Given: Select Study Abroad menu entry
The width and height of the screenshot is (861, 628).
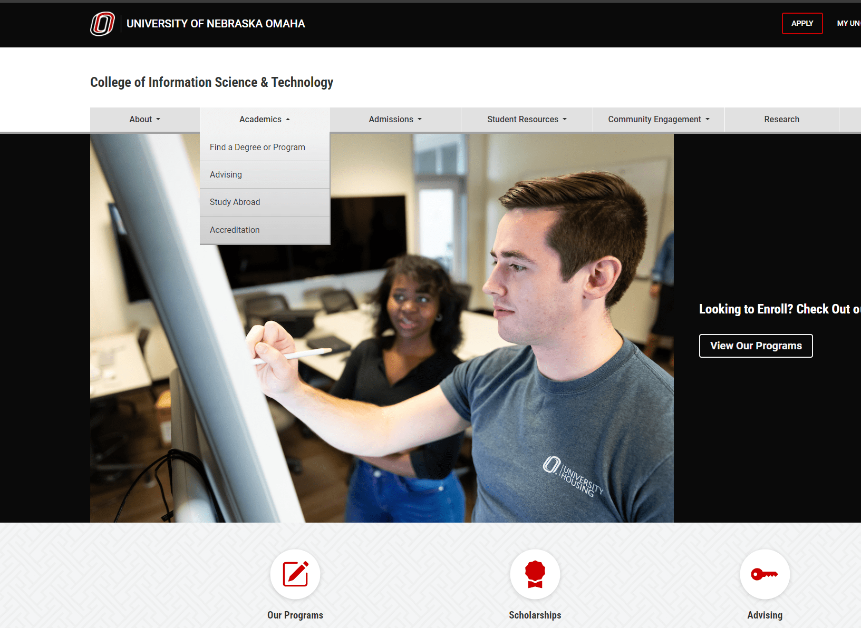Looking at the screenshot, I should pos(265,202).
